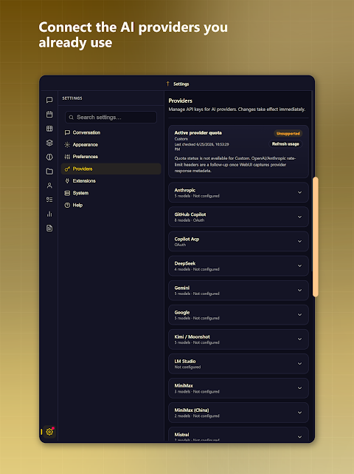Expand the DeepSeek provider chevron
This screenshot has height=474, width=354.
(299, 265)
